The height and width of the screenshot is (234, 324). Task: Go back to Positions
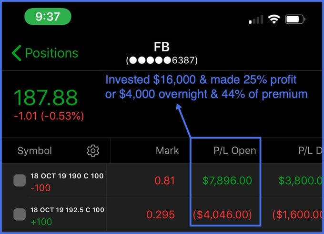click(51, 53)
